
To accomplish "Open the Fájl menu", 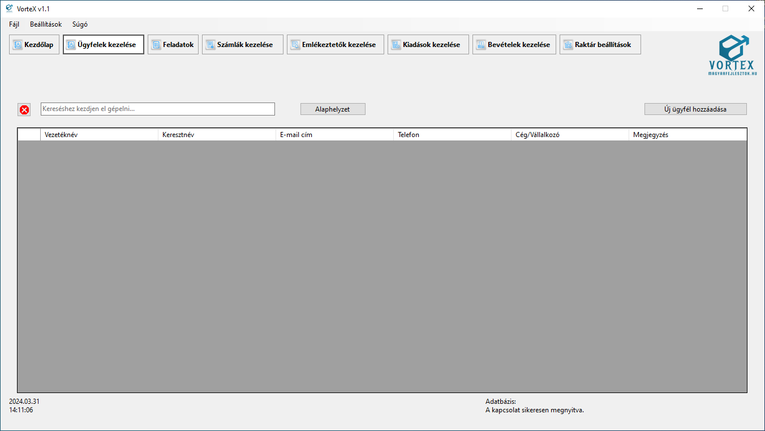I will click(14, 24).
